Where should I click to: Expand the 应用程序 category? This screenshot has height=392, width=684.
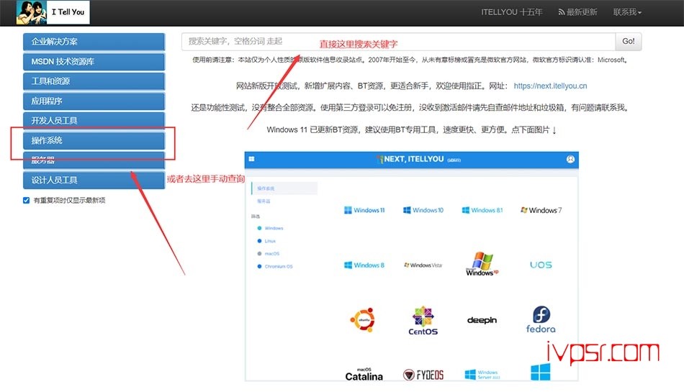pos(94,101)
